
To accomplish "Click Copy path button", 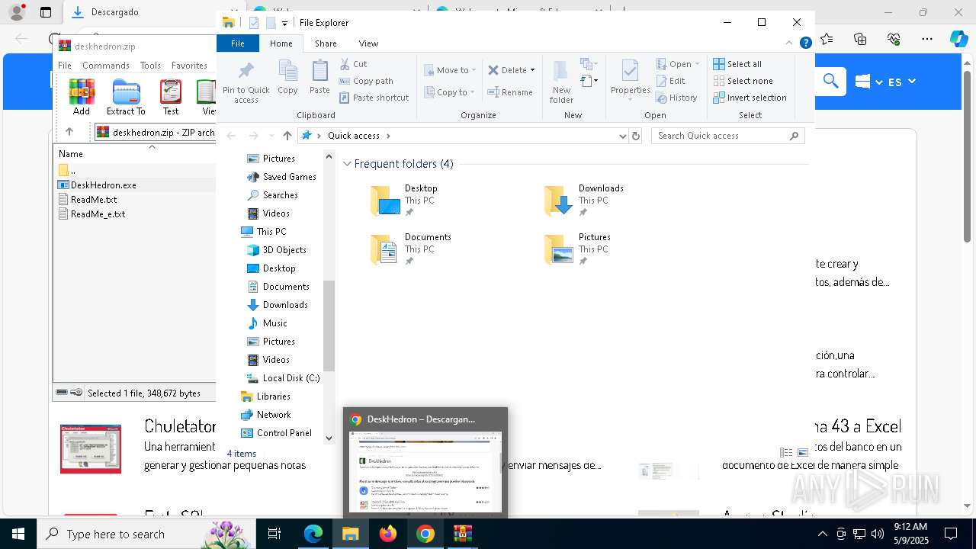I will click(366, 81).
